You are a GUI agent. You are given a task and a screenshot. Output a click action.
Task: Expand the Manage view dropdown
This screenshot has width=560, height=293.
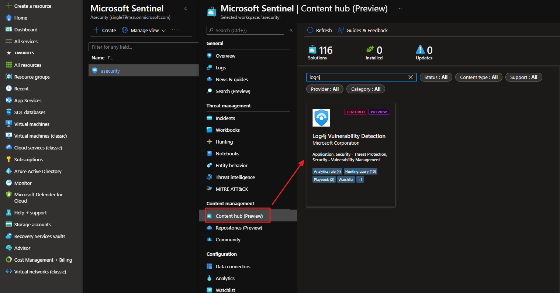pyautogui.click(x=144, y=30)
